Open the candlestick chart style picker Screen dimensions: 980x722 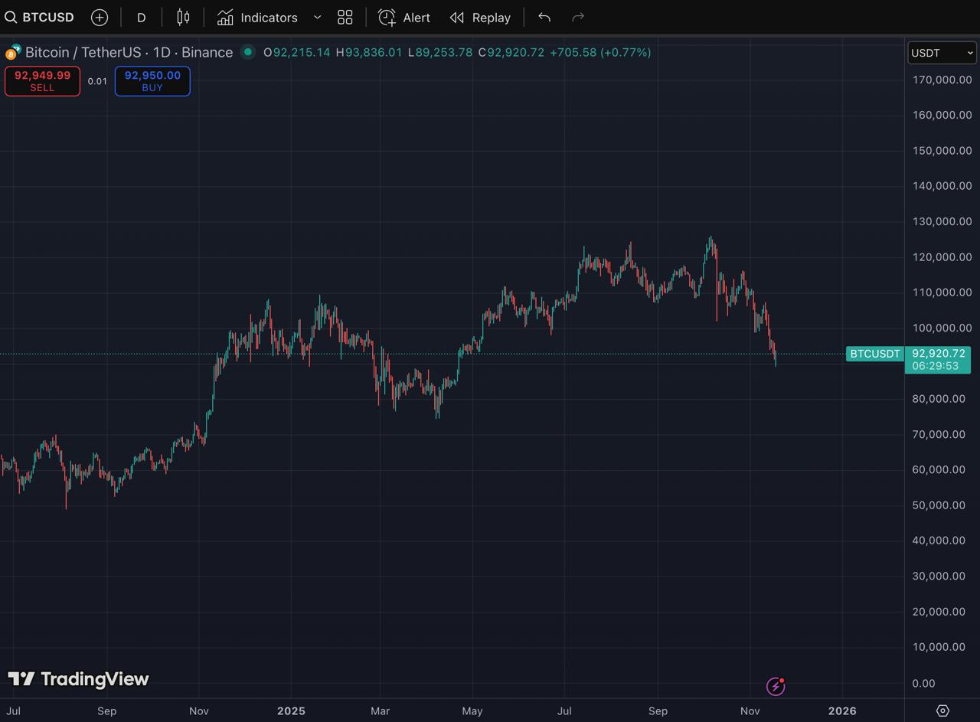(183, 17)
